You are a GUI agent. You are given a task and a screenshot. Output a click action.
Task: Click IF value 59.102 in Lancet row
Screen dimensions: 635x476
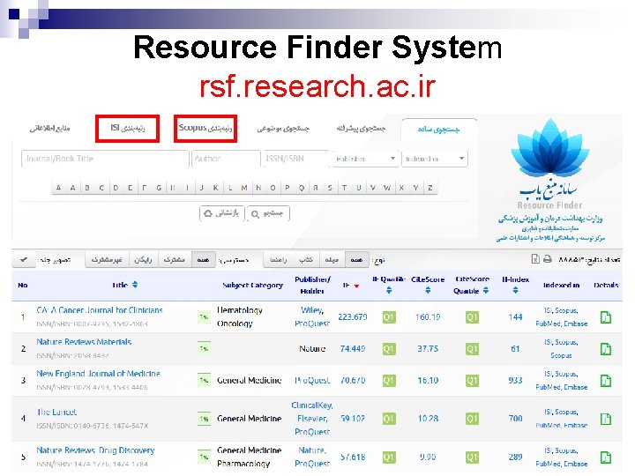(353, 419)
